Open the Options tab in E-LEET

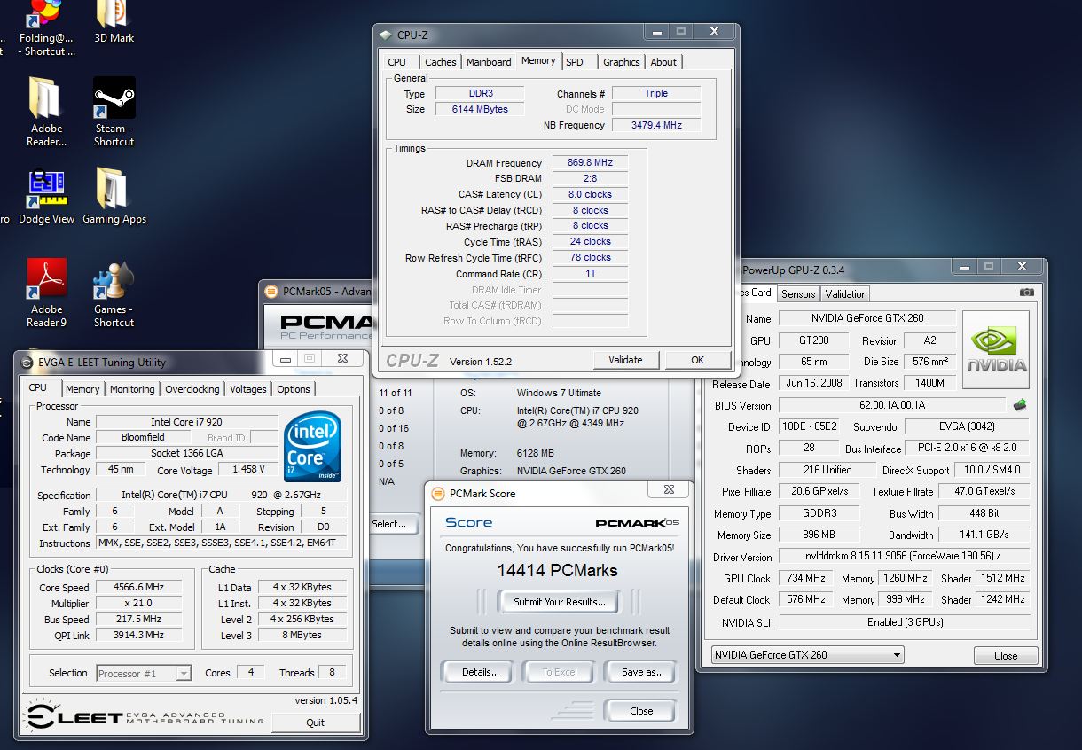point(294,389)
